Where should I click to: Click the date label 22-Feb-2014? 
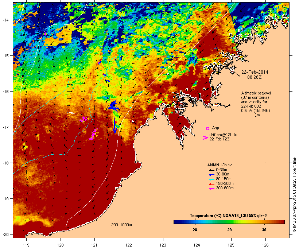pos(255,72)
